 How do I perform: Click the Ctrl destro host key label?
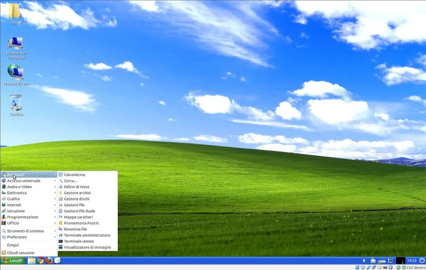(x=416, y=267)
